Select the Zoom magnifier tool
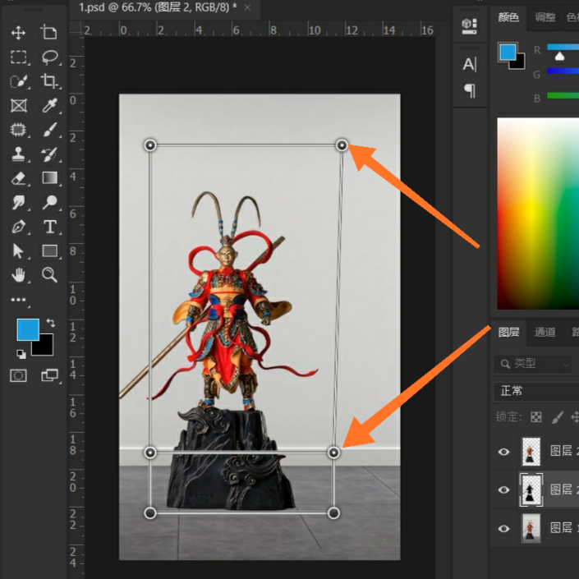 pyautogui.click(x=49, y=275)
